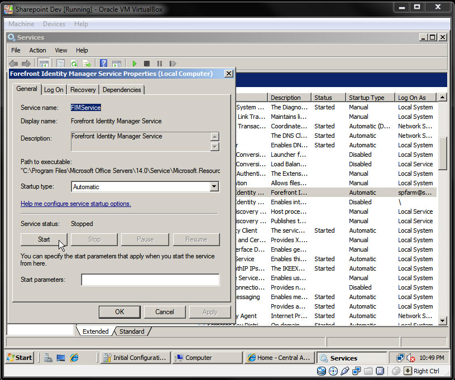This screenshot has height=380, width=455.
Task: Switch to the Recovery tab
Action: coord(83,90)
